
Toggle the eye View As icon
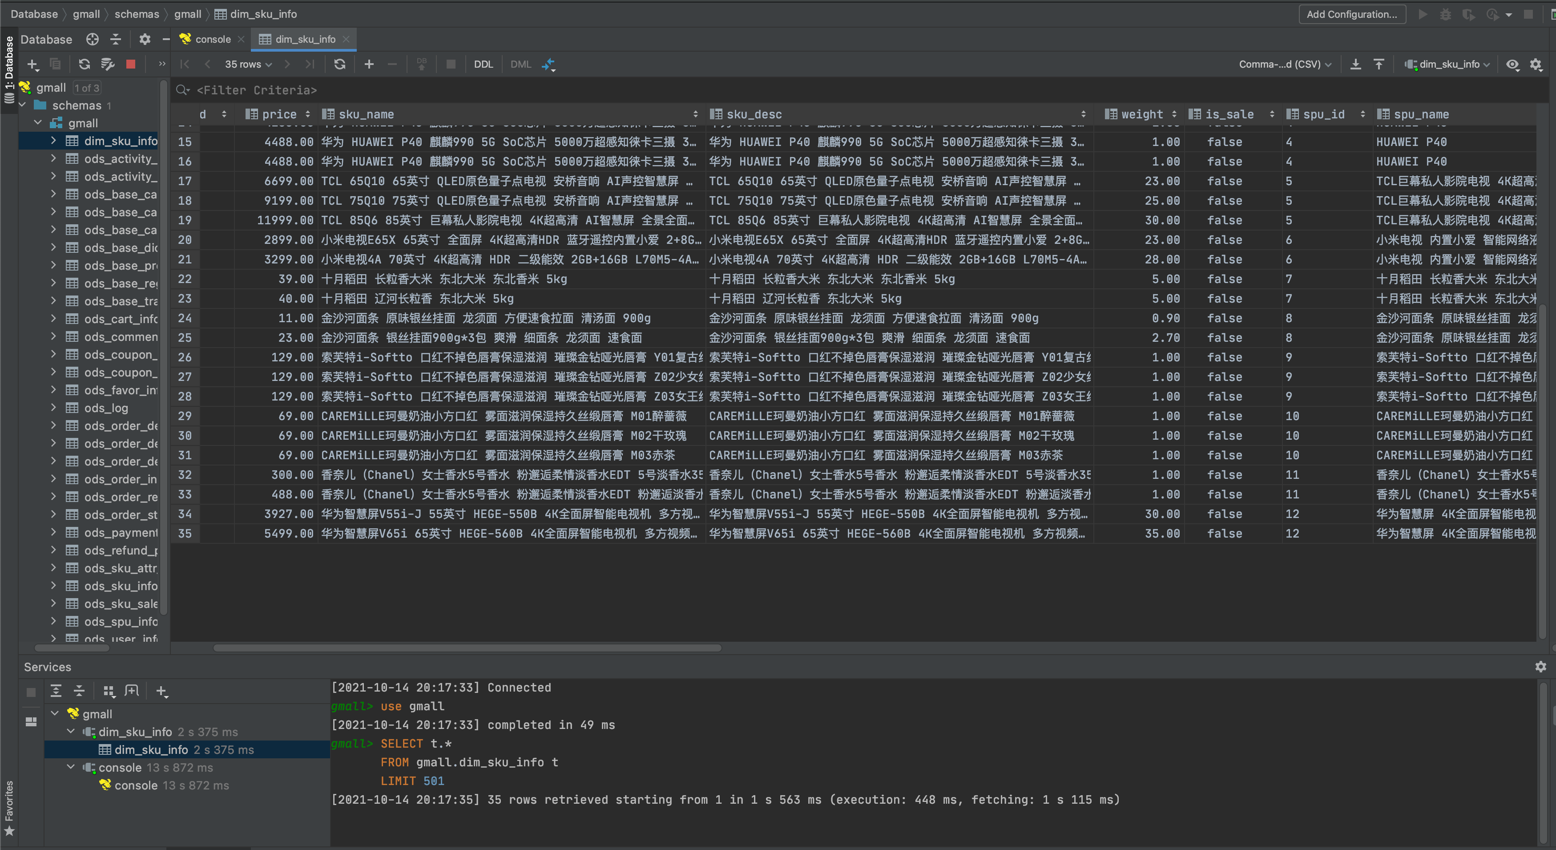coord(1512,64)
